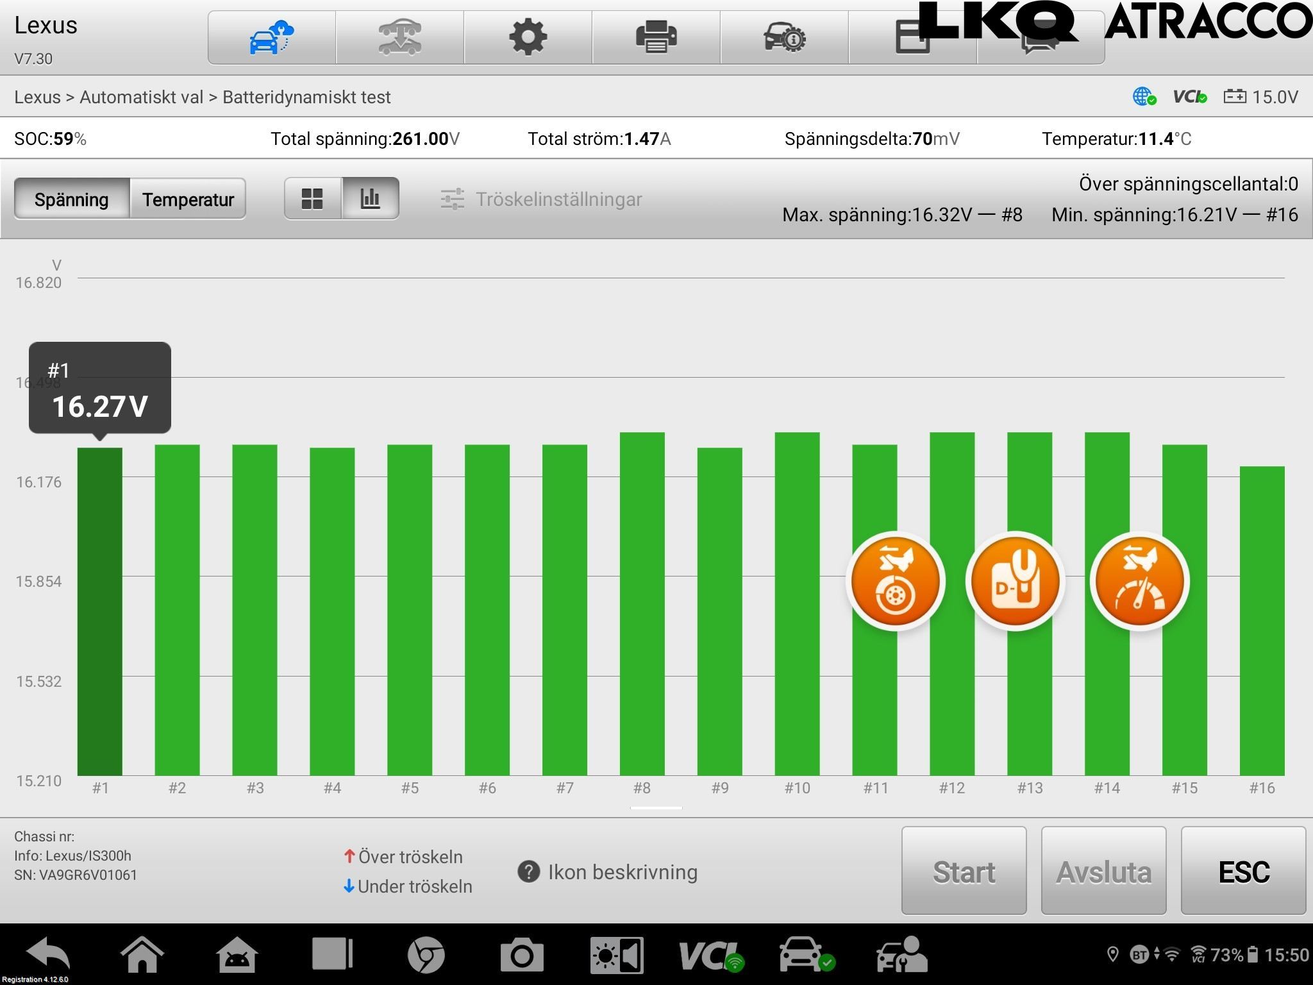The height and width of the screenshot is (985, 1313).
Task: Open the camera screenshot icon in taskbar
Action: pyautogui.click(x=521, y=955)
